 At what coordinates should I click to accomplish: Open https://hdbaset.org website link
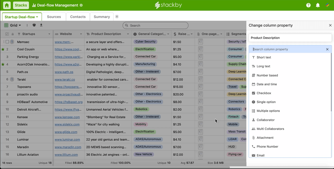(69, 102)
